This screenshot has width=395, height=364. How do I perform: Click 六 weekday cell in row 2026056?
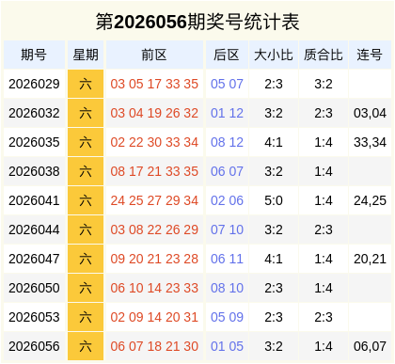pos(86,346)
